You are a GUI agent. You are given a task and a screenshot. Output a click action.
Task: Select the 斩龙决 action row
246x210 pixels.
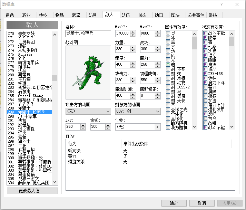click(x=150, y=151)
